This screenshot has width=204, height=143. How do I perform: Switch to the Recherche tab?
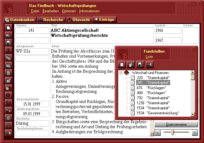(50, 20)
